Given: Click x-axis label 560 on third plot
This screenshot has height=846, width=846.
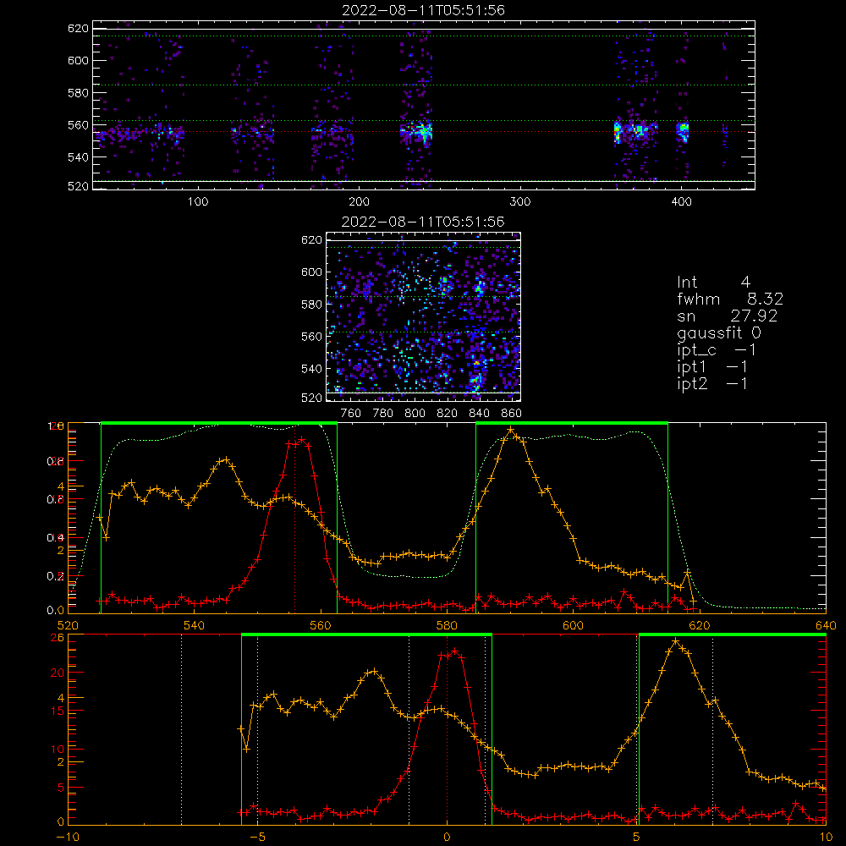Looking at the screenshot, I should (x=321, y=626).
